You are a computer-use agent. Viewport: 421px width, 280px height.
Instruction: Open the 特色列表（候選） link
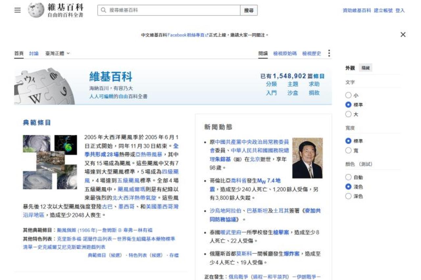146,255
